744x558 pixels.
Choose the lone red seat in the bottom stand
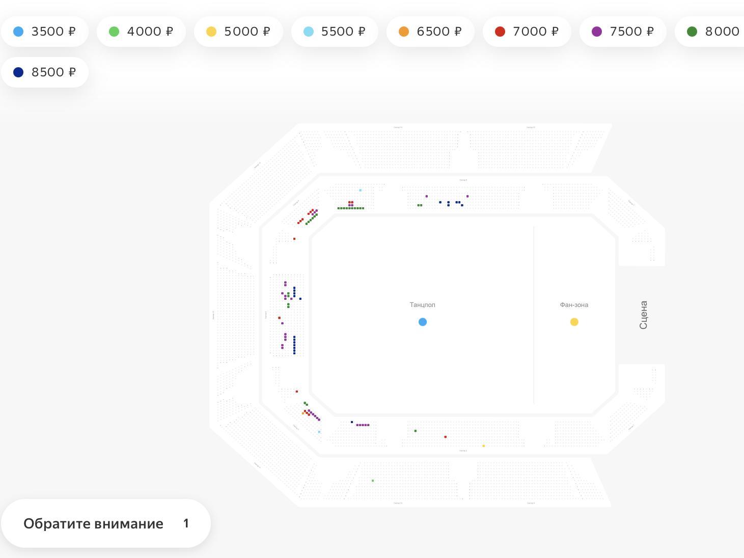[446, 437]
